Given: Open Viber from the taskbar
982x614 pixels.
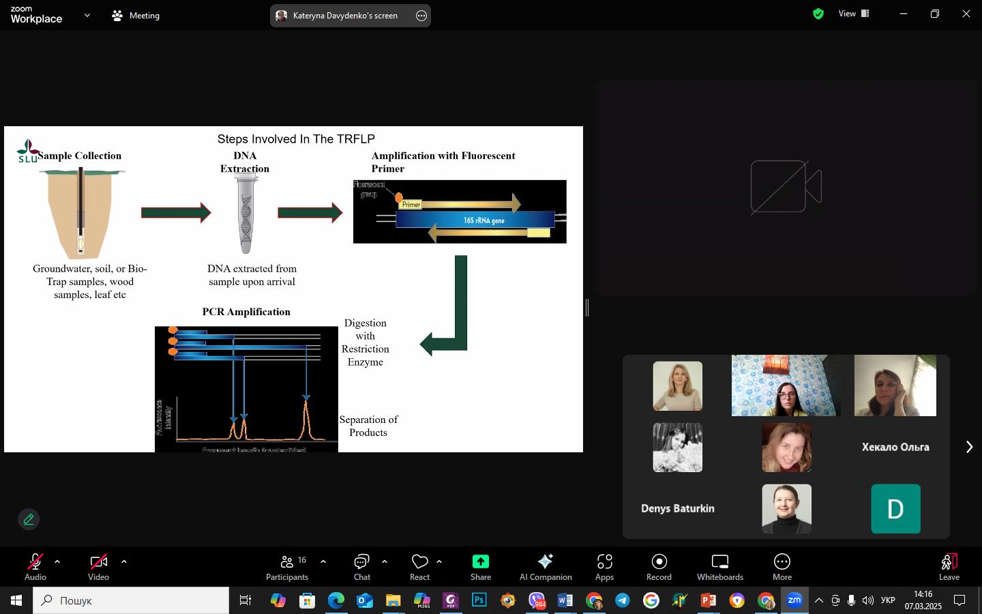Looking at the screenshot, I should 537,600.
